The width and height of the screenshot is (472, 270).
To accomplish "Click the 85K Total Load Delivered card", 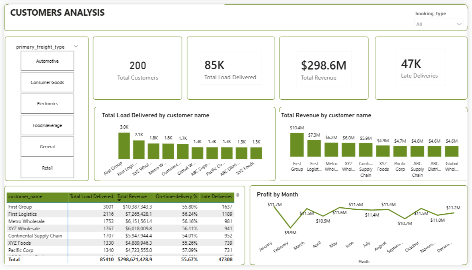I will click(x=231, y=68).
